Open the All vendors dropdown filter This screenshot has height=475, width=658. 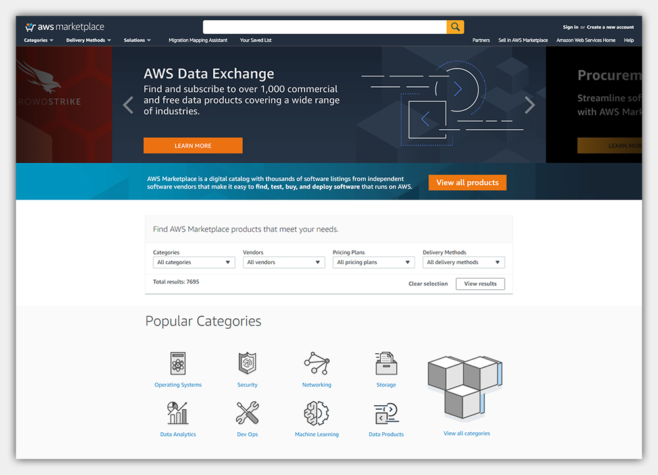tap(284, 262)
